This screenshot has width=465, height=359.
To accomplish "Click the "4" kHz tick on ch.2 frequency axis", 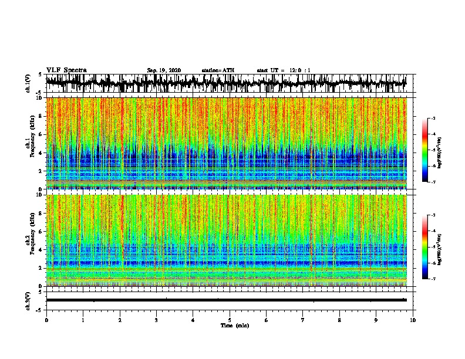I will (x=41, y=250).
